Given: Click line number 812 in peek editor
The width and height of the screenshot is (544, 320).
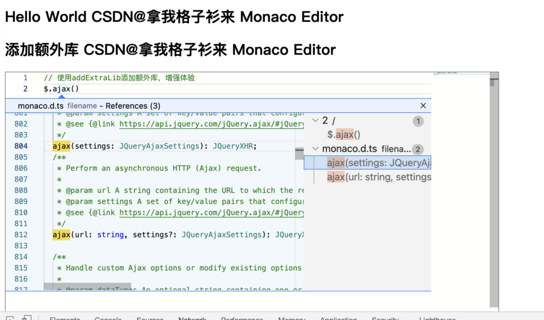Looking at the screenshot, I should point(21,235).
